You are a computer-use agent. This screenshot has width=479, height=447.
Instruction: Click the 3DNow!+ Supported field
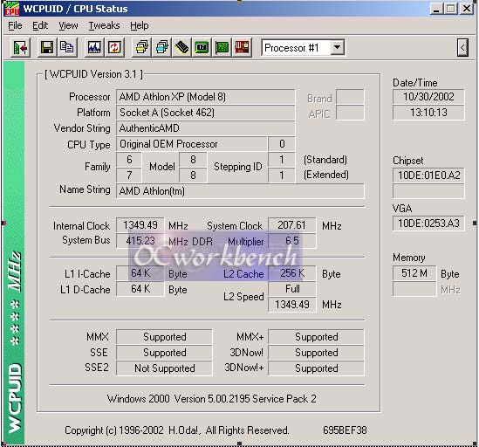tap(316, 368)
